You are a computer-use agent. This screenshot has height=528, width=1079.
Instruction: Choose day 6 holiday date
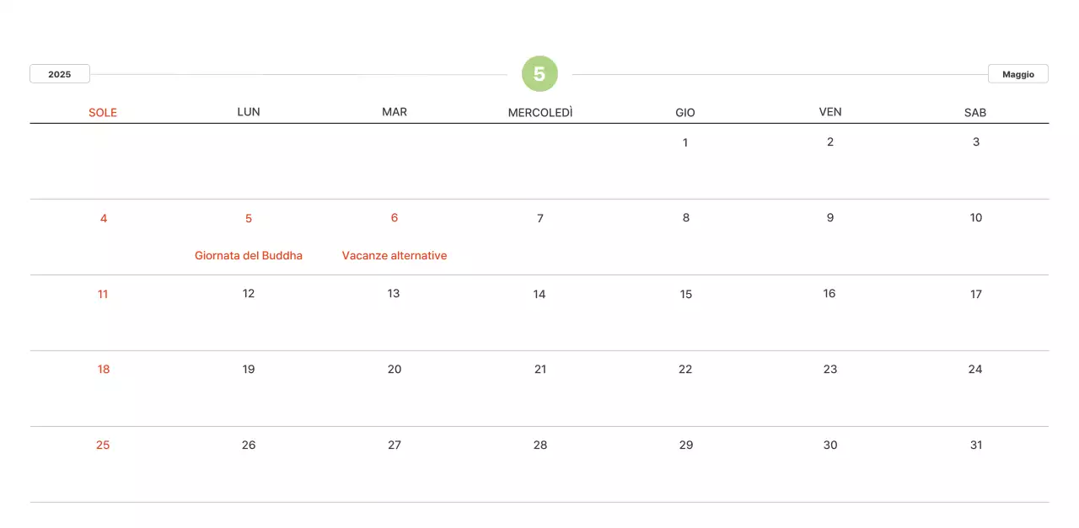coord(395,218)
